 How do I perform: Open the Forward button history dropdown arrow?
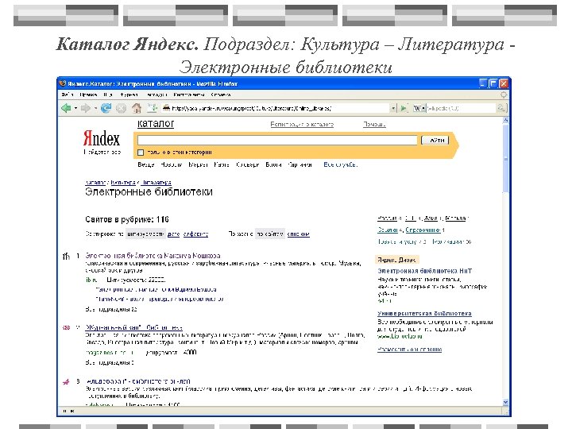click(x=95, y=108)
